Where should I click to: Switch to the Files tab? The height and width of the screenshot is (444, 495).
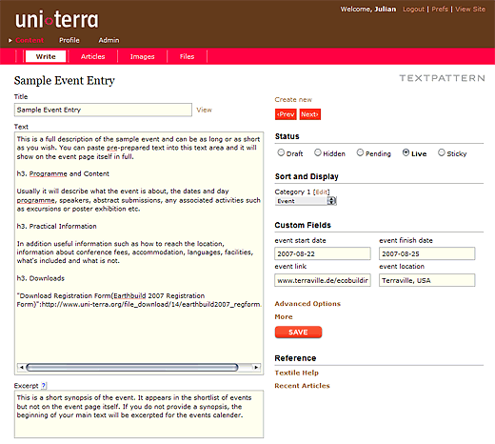click(x=187, y=56)
